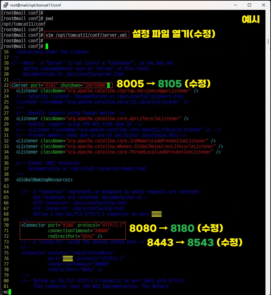This screenshot has height=295, width=271.
Task: Click executor="tomcatThreadPool" on line 75
Action: [x=81, y=253]
